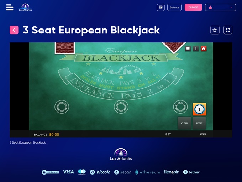Go back with the pink arrow button

[x=14, y=30]
